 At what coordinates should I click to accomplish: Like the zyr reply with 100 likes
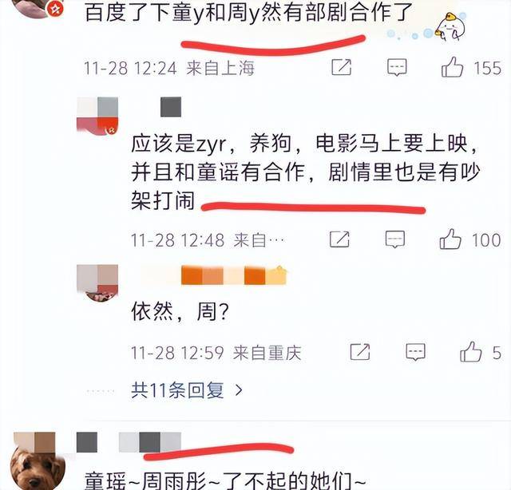coord(450,239)
